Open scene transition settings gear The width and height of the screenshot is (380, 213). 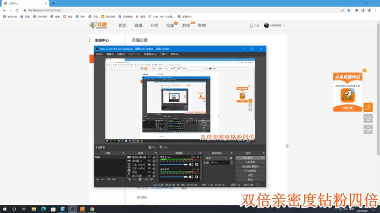[x=231, y=158]
